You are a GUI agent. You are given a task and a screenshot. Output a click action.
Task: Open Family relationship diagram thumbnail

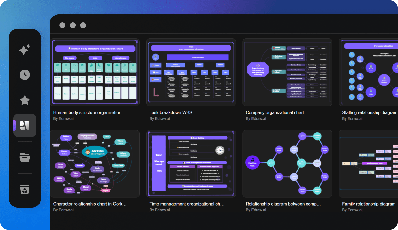pos(368,164)
